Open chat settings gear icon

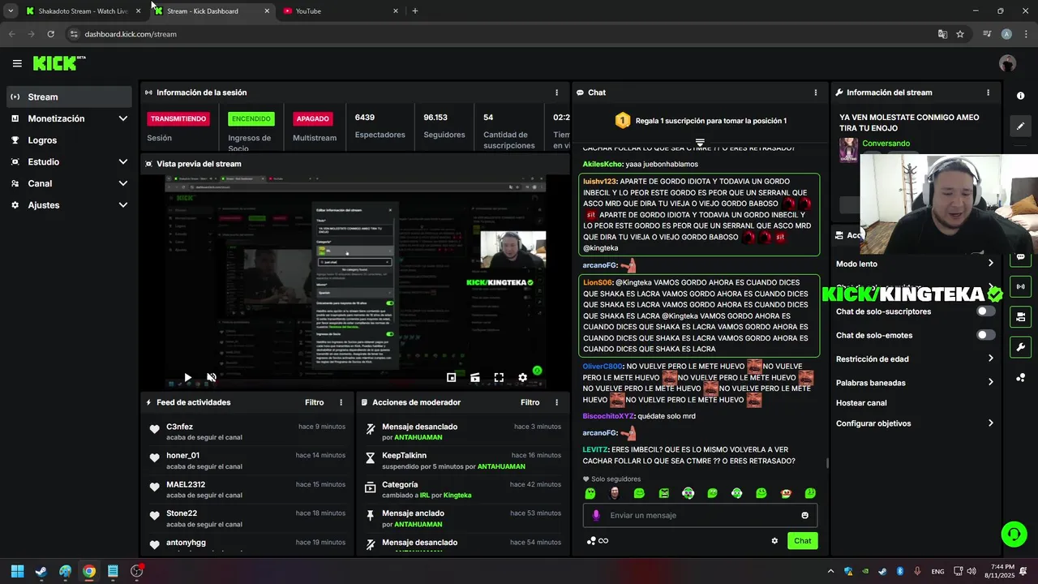(x=774, y=541)
